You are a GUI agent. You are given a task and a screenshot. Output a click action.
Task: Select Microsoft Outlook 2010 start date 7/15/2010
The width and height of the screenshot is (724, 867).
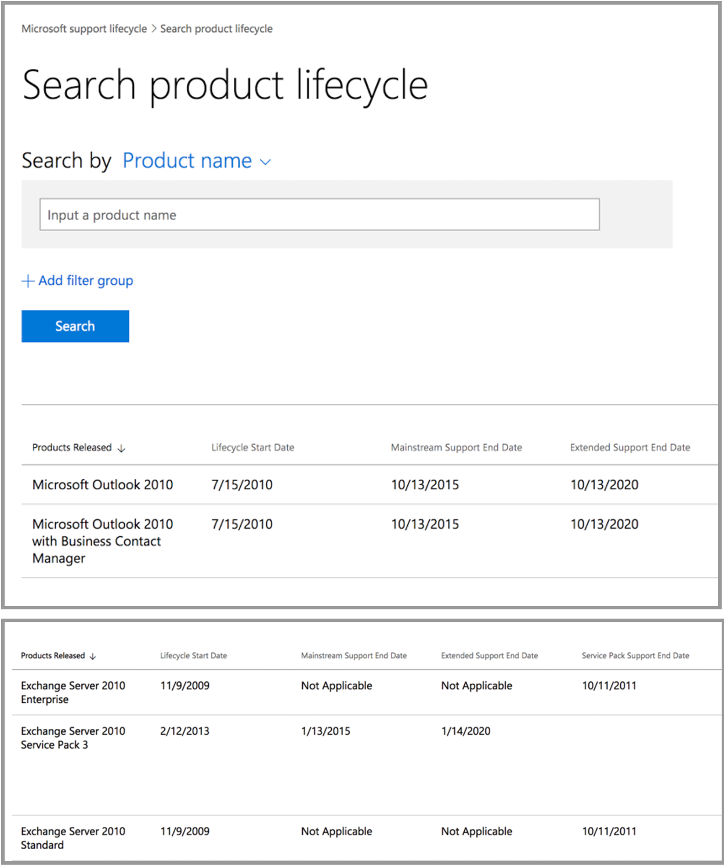[x=242, y=485]
